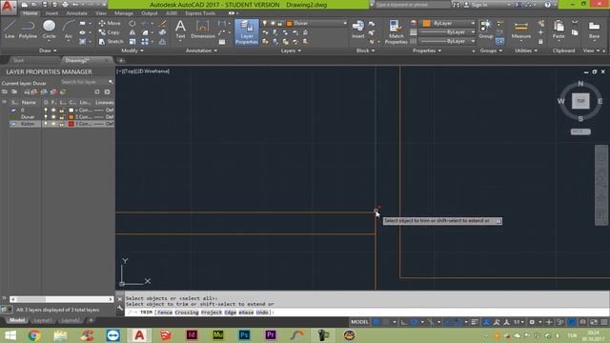The width and height of the screenshot is (610, 343).
Task: Toggle on/off bulb for Duvar layer
Action: point(46,116)
